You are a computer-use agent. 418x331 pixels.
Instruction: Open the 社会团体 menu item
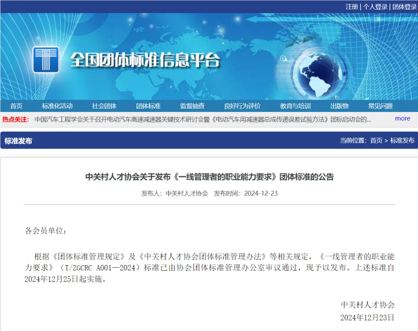104,106
